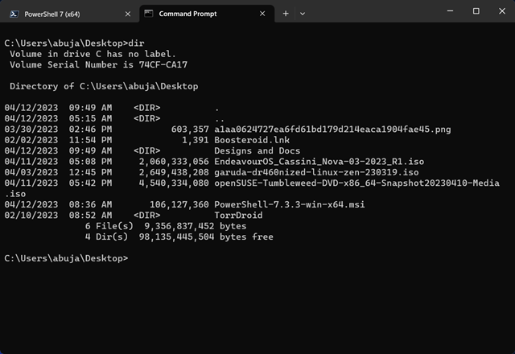Click the TorrDroid directory entry

239,216
